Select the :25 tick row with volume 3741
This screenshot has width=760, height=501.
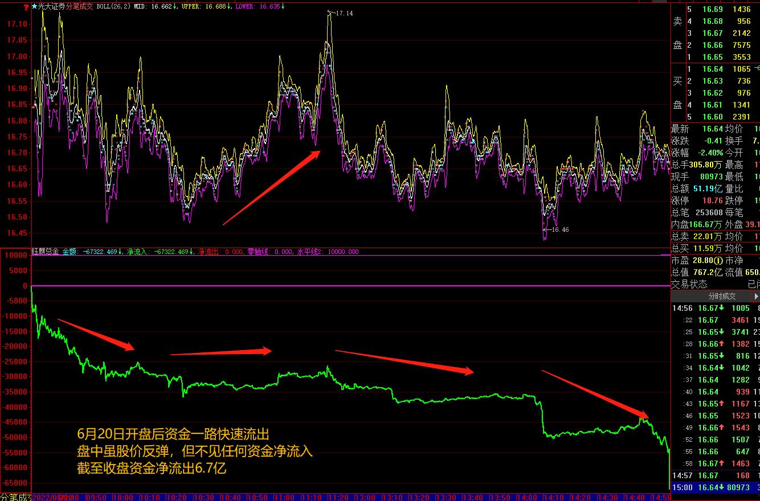[x=716, y=332]
